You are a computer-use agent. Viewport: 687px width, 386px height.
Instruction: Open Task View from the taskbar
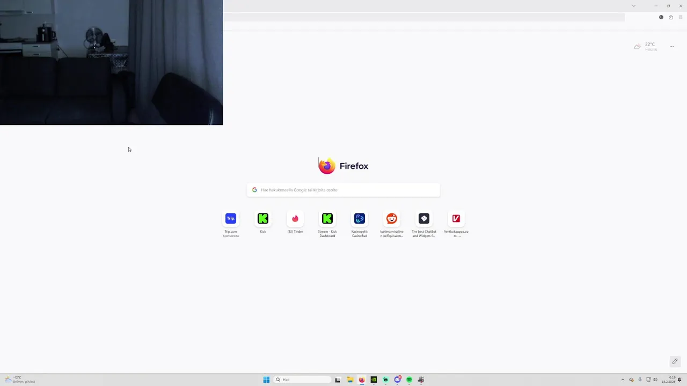tap(338, 380)
